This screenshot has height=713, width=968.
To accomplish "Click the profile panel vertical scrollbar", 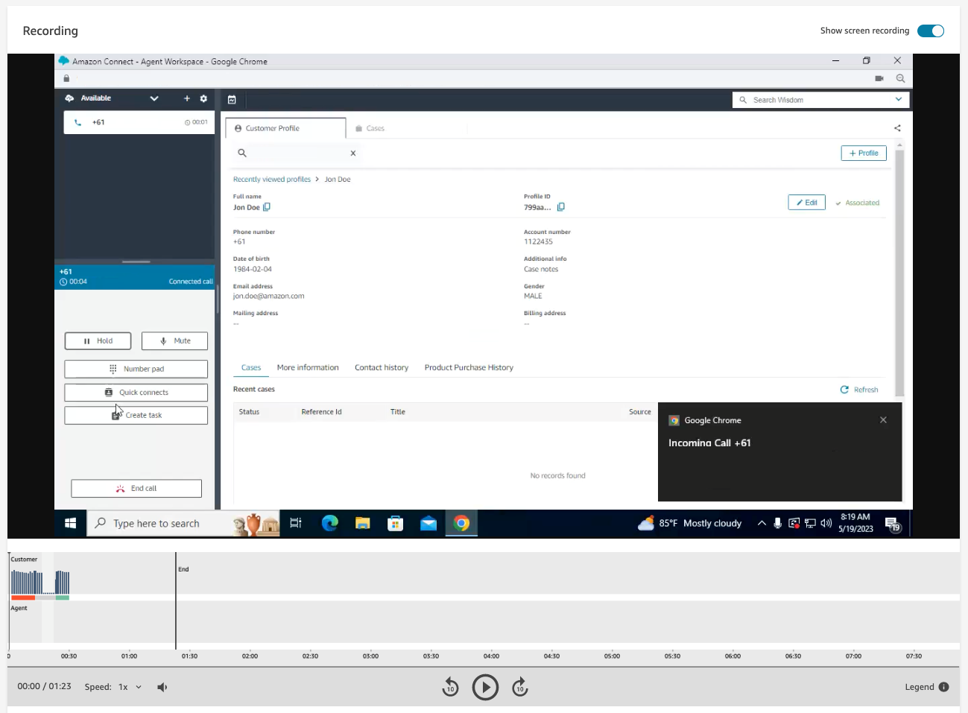I will coord(899,273).
